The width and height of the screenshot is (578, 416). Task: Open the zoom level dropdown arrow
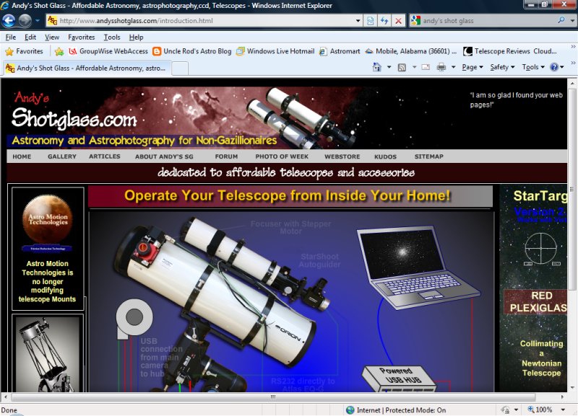point(563,410)
